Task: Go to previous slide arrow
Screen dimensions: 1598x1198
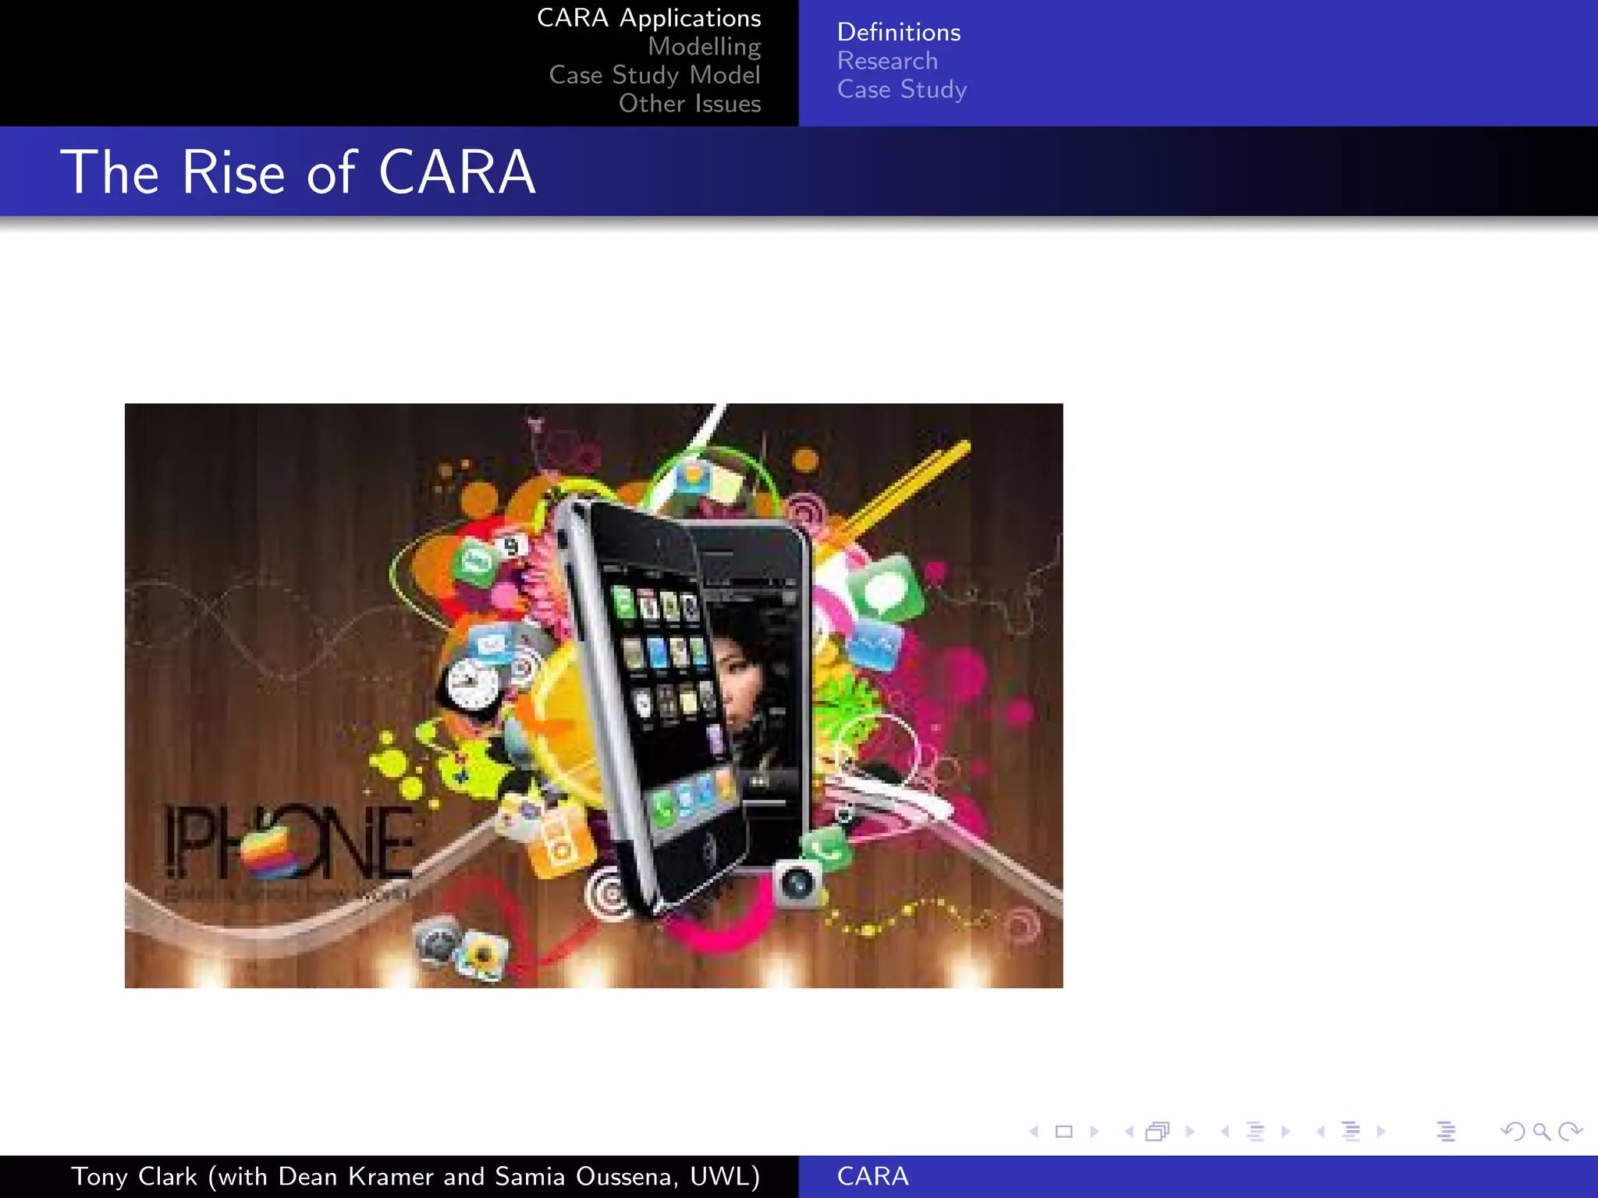Action: (x=1034, y=1132)
